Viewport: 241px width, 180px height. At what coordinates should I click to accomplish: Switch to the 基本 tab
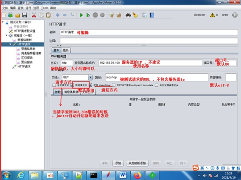pyautogui.click(x=56, y=50)
